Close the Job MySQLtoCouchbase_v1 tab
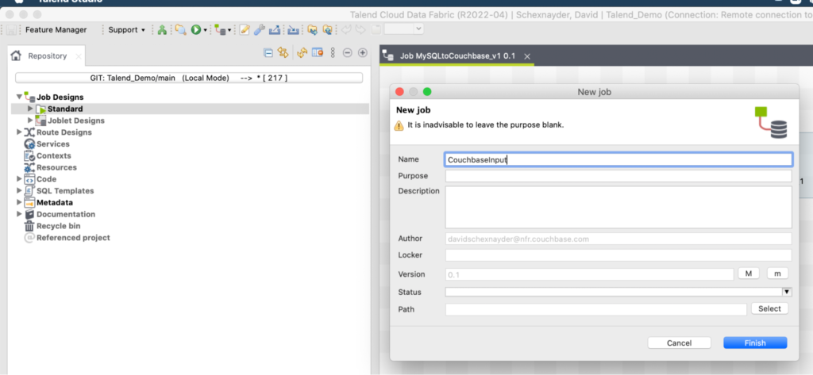This screenshot has width=813, height=375. click(x=527, y=56)
